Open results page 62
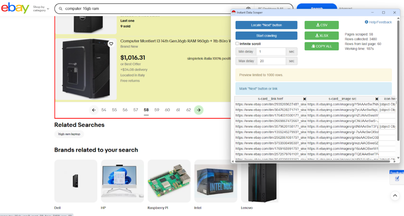Screen dimensions: 404x216 coord(188,110)
